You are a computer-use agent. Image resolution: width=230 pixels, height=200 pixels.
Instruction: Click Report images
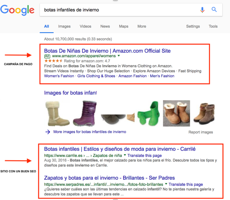point(201,132)
